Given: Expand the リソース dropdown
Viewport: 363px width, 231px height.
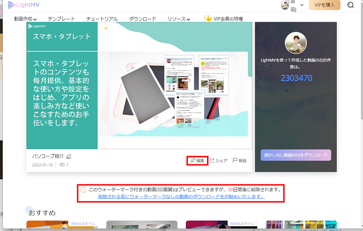Looking at the screenshot, I should tap(179, 19).
